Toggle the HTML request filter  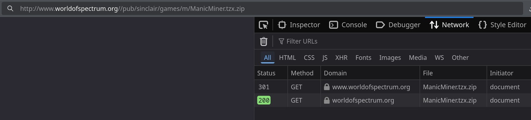point(287,58)
